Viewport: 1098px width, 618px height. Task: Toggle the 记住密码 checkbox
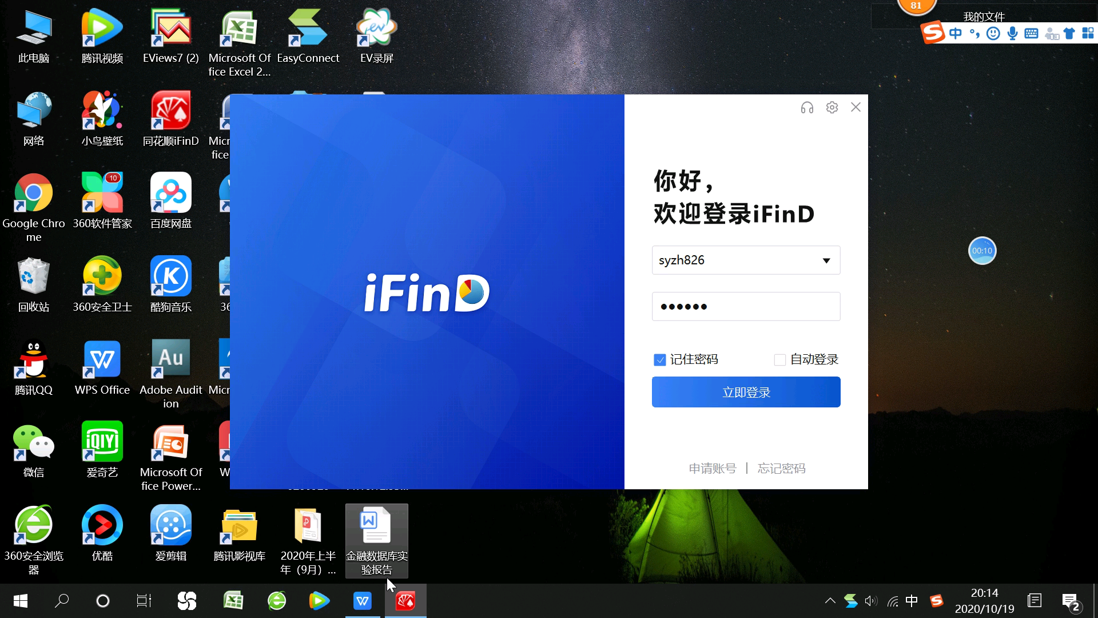coord(660,360)
